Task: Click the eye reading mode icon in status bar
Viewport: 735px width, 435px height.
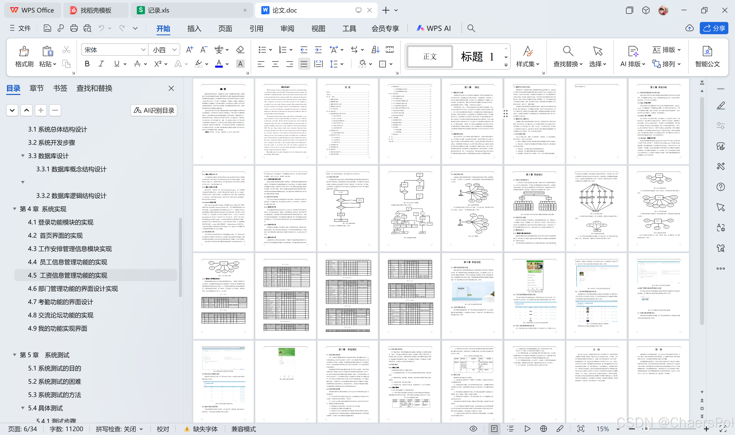Action: click(x=473, y=429)
